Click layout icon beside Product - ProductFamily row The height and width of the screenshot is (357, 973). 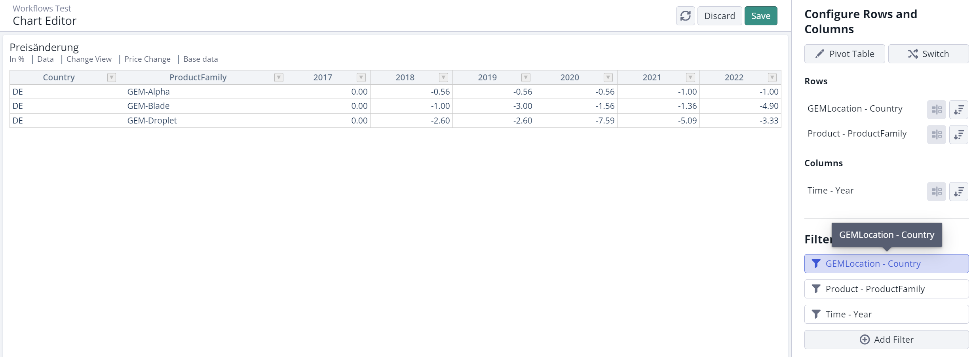936,135
